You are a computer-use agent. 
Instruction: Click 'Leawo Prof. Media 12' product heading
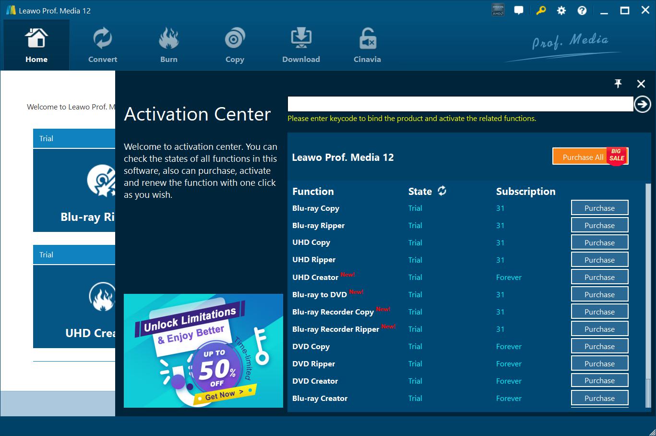pos(343,157)
